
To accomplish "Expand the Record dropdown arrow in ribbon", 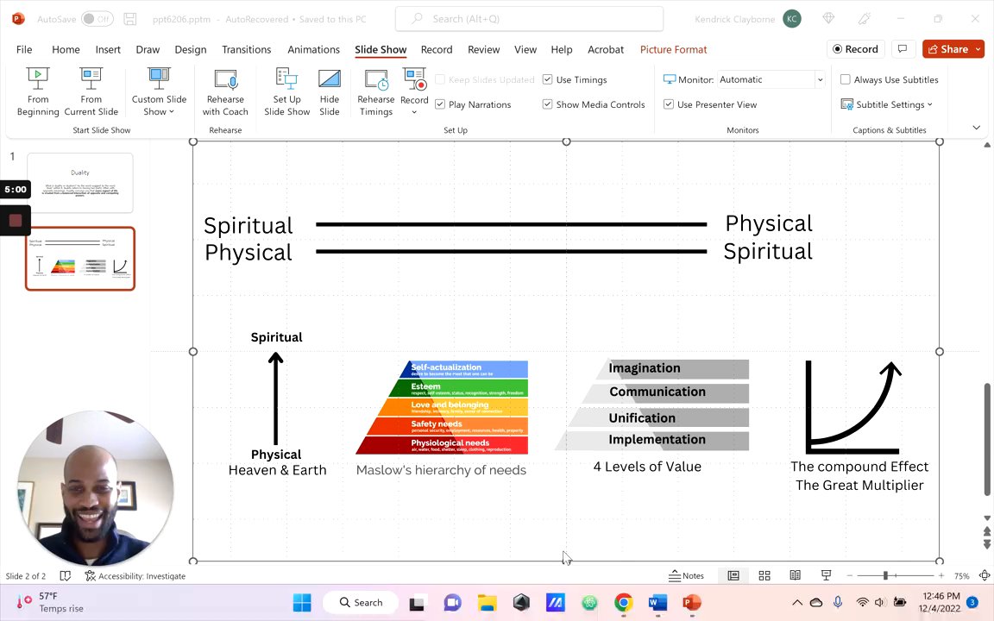I will (414, 113).
